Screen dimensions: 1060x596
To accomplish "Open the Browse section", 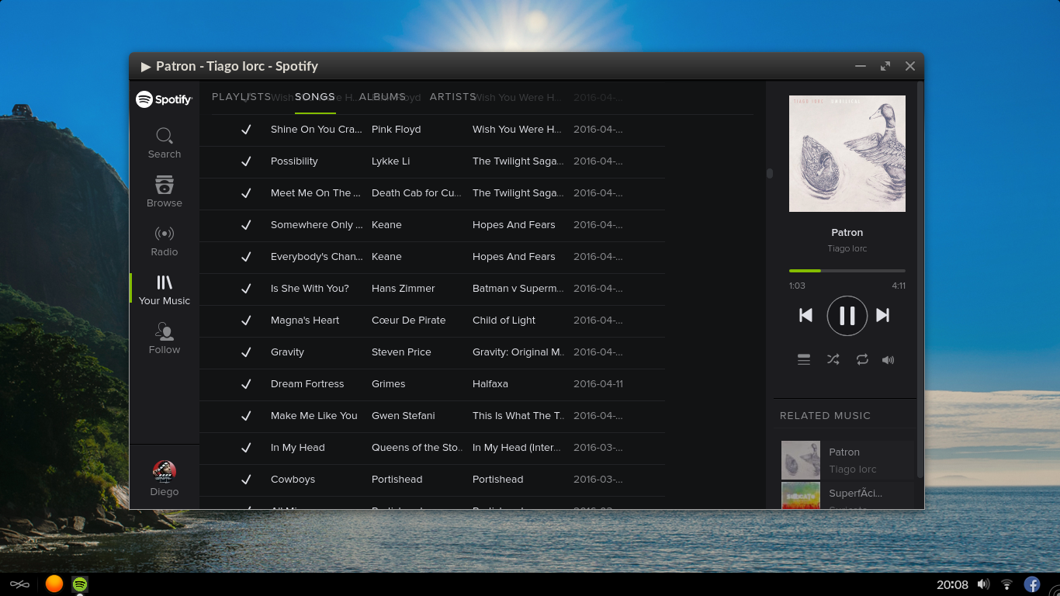I will 165,192.
